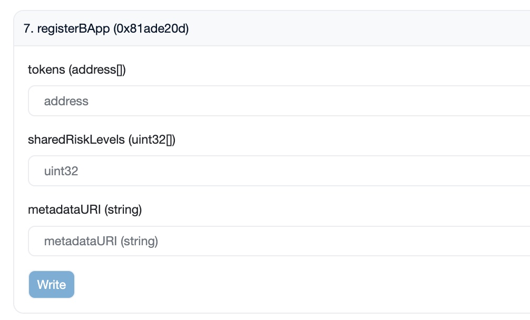The image size is (530, 320).
Task: Click the sharedRiskLevels (uint32[]) label
Action: click(101, 139)
